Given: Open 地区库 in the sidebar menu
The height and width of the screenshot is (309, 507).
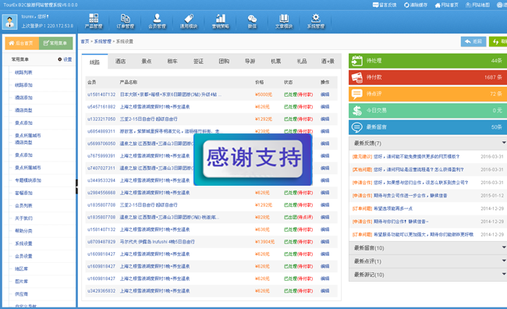Looking at the screenshot, I should tap(21, 268).
